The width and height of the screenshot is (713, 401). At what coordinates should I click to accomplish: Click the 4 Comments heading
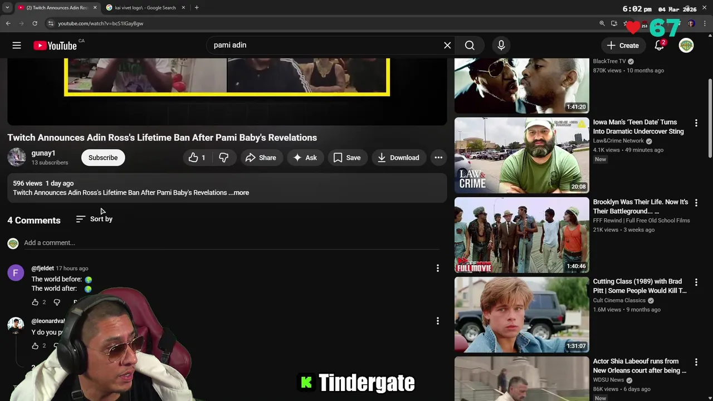[x=34, y=221]
